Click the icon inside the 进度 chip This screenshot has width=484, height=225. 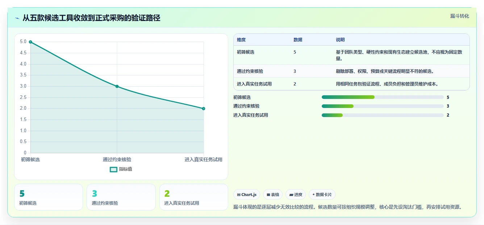point(291,195)
